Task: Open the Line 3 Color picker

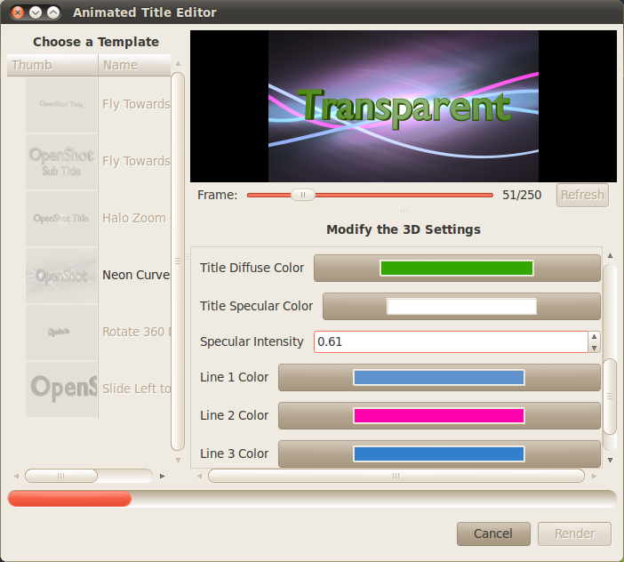Action: point(439,454)
